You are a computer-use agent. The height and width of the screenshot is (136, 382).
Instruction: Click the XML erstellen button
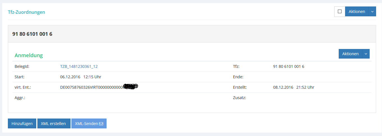(54, 124)
